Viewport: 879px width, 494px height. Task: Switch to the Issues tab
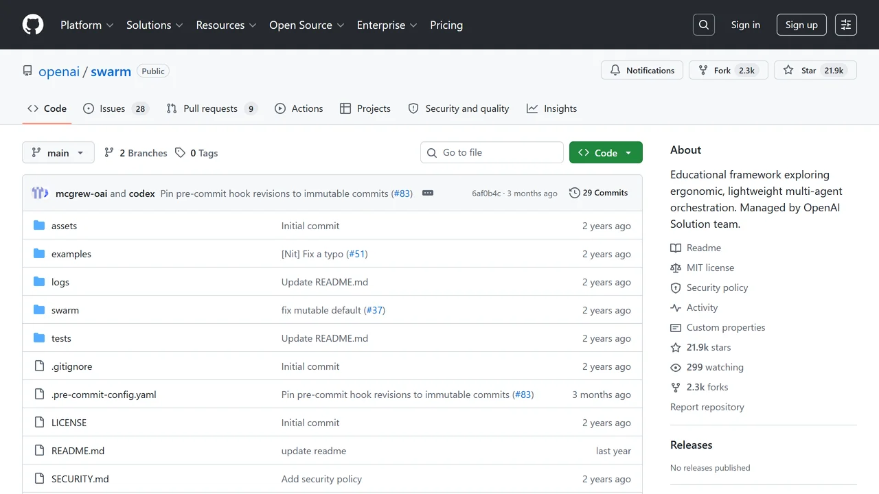[x=117, y=108]
